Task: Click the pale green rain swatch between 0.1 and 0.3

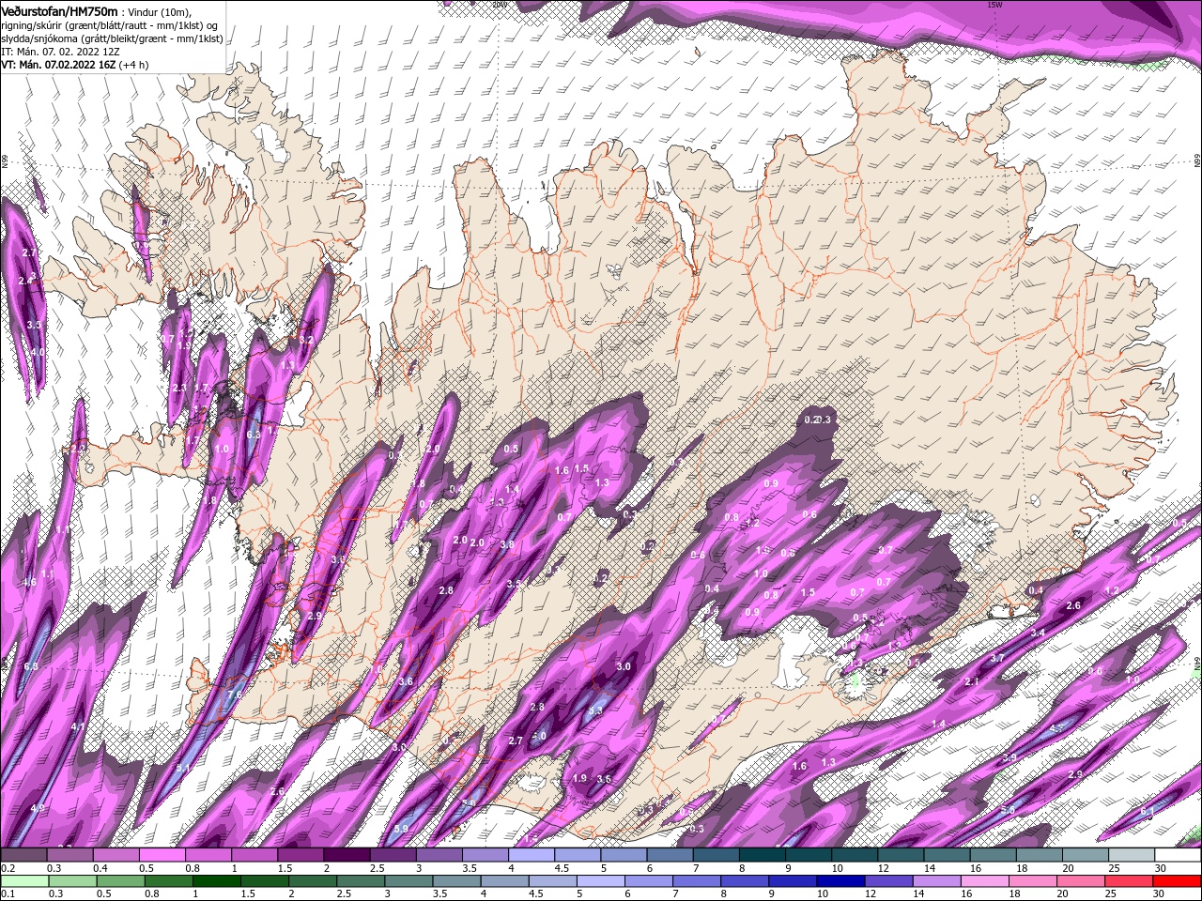Action: pyautogui.click(x=24, y=880)
